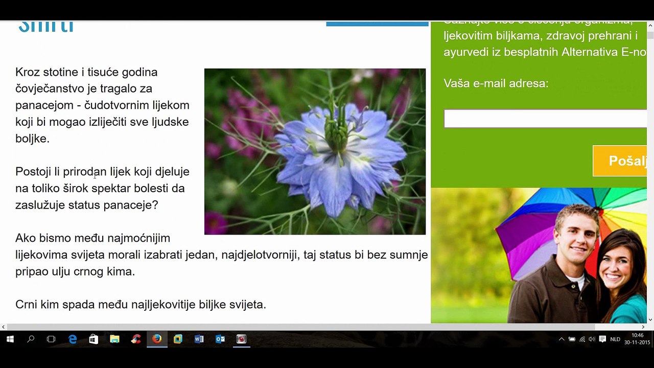The image size is (654, 368).
Task: Click the horizontal scrollbar thumb
Action: [x=301, y=327]
